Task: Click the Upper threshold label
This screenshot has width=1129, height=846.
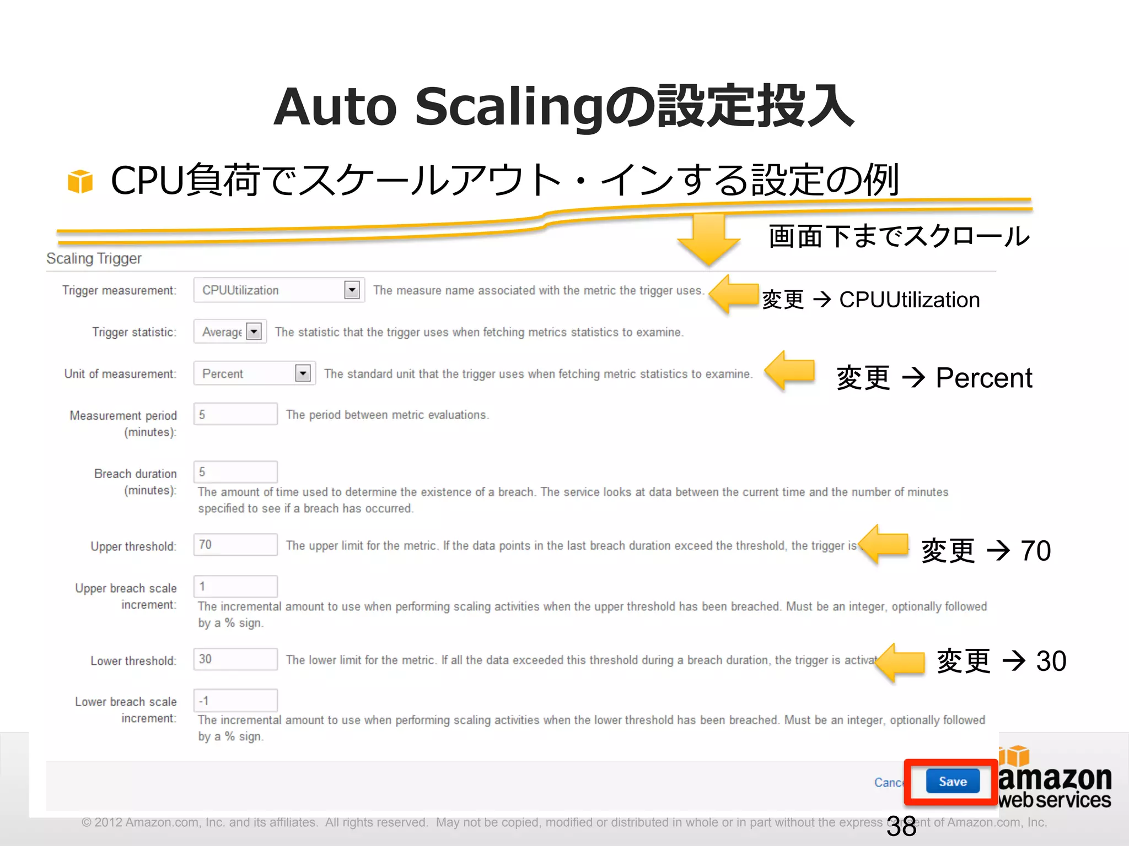Action: 133,546
